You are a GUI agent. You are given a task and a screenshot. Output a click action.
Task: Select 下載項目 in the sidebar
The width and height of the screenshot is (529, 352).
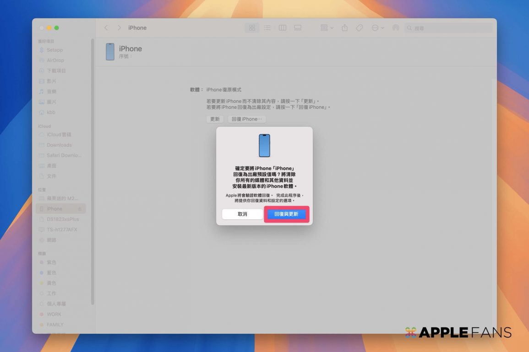56,71
